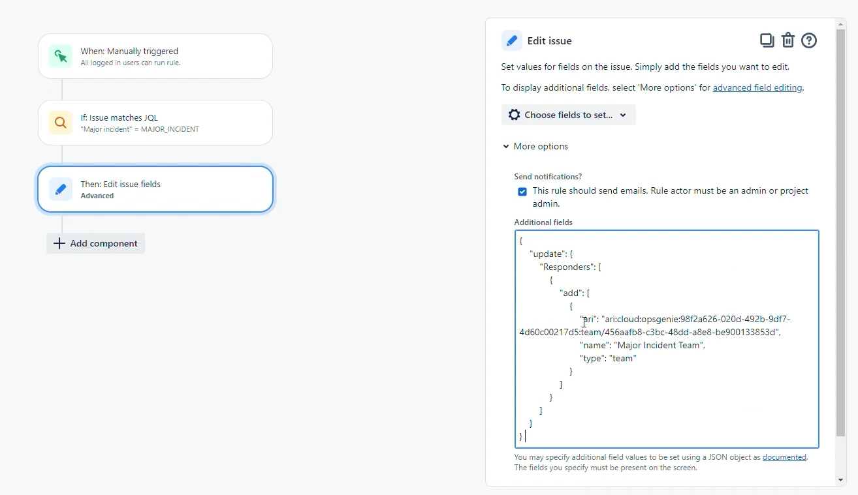The height and width of the screenshot is (495, 858).
Task: Click Add component
Action: tap(95, 243)
